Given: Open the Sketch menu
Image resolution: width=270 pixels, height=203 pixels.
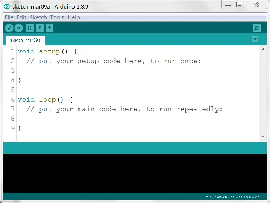Looking at the screenshot, I should 38,17.
